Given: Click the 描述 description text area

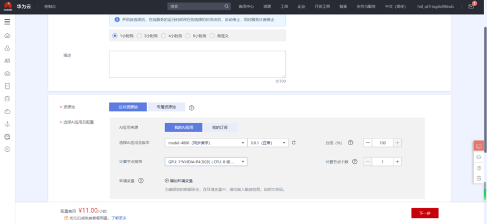Looking at the screenshot, I should (x=197, y=64).
